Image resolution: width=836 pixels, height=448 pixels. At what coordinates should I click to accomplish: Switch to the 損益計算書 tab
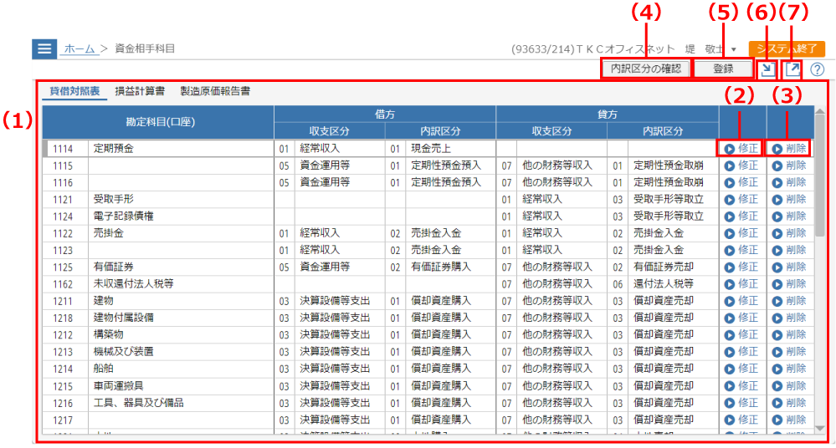point(140,91)
